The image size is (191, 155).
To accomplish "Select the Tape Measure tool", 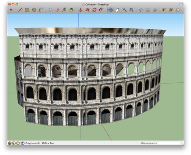I will tap(64, 10).
